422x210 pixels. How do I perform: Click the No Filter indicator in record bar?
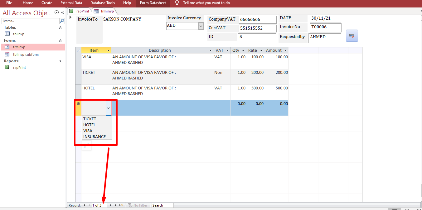pyautogui.click(x=138, y=205)
